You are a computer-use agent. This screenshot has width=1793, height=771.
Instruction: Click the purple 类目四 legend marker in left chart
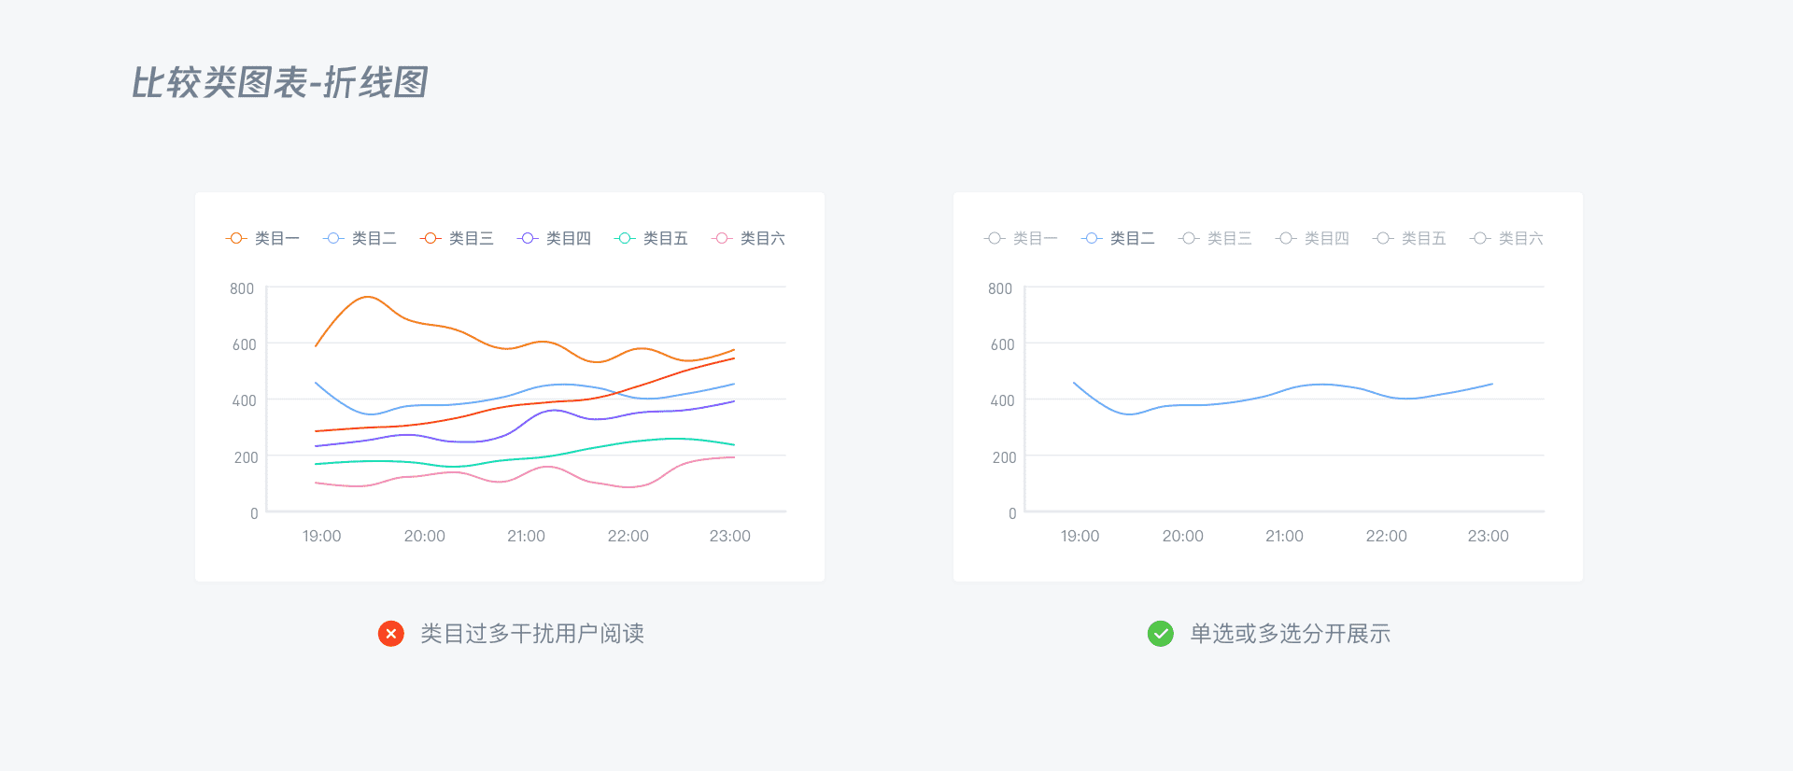(529, 239)
